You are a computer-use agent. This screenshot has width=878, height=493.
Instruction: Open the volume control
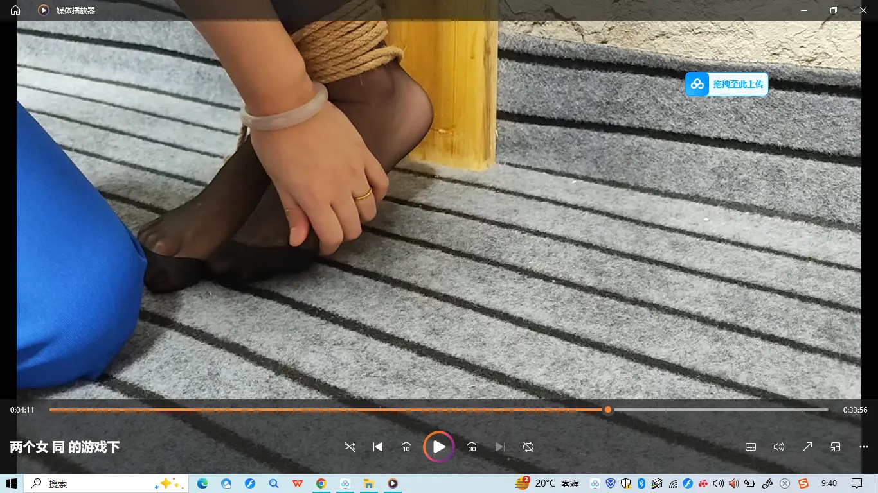coord(779,447)
